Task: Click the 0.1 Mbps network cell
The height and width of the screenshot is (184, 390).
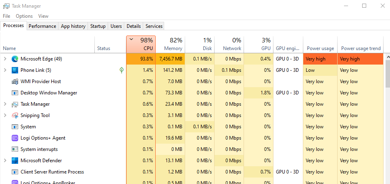Action: 229,70
